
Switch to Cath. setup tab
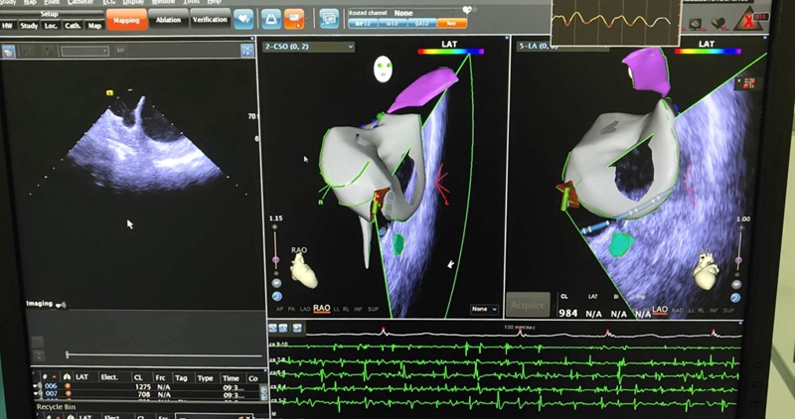tap(73, 26)
